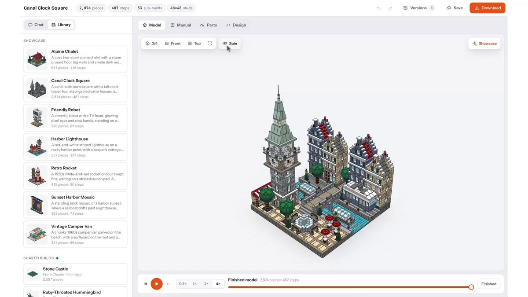Click the SHARED BUILDS heading

click(39, 258)
